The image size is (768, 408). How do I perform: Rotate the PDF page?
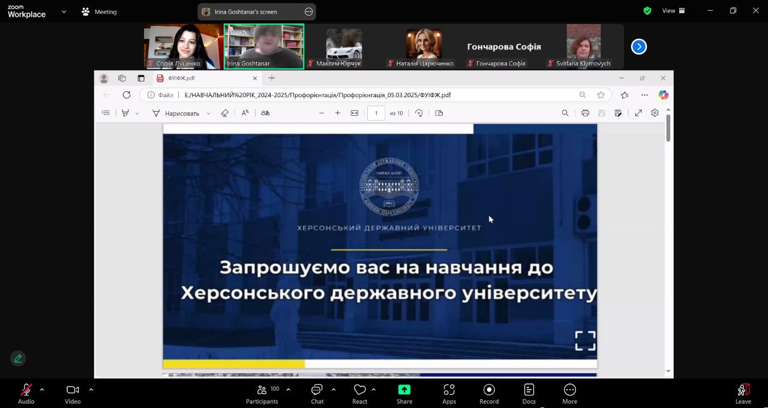pyautogui.click(x=419, y=113)
